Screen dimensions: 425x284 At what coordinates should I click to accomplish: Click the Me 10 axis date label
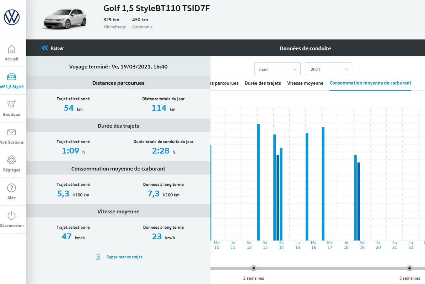(x=217, y=245)
